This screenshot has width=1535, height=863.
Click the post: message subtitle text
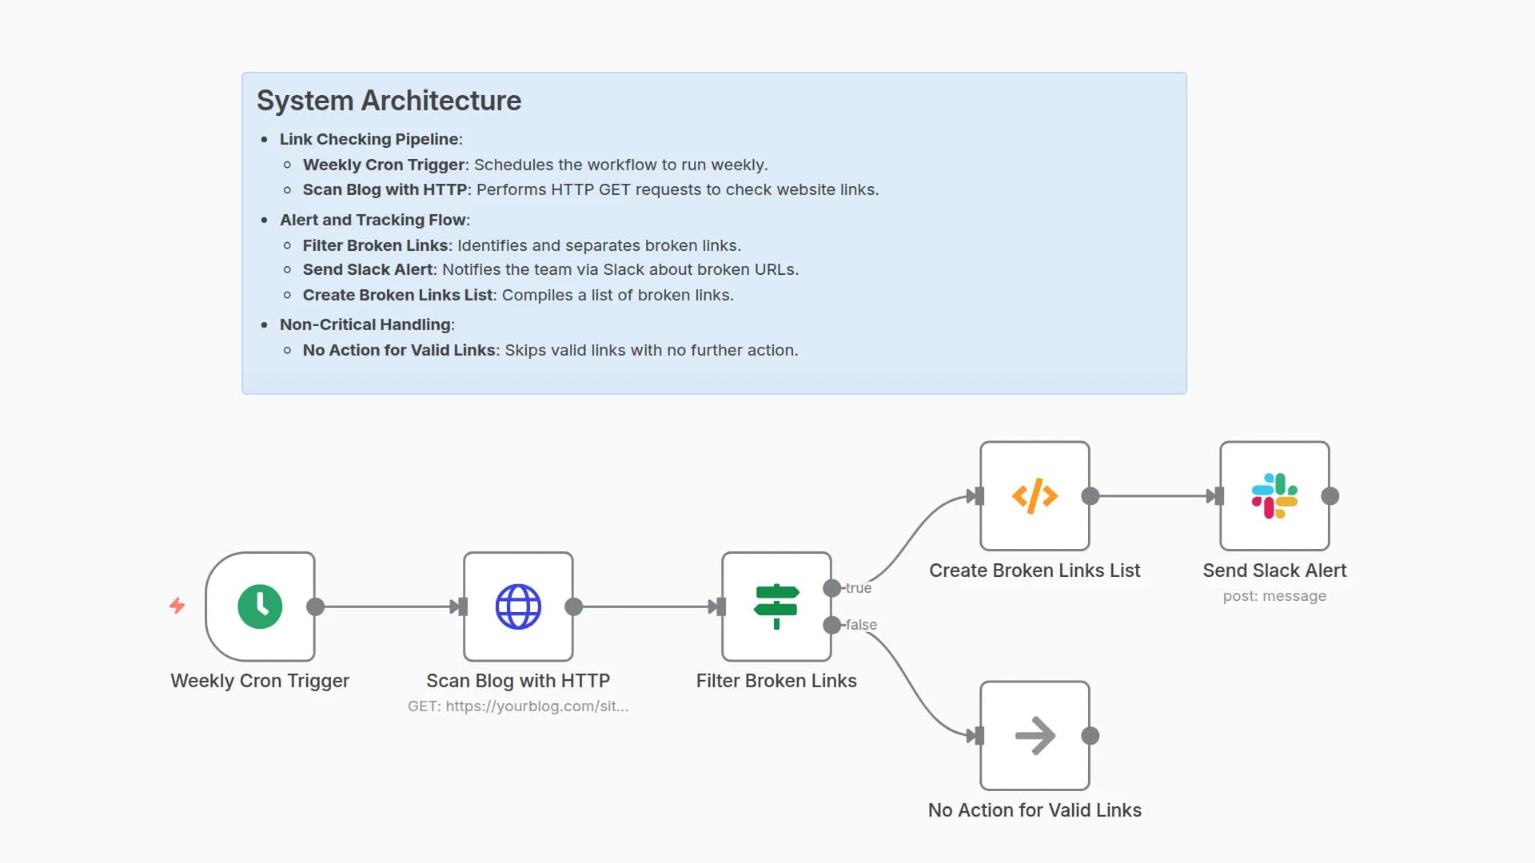click(x=1274, y=596)
